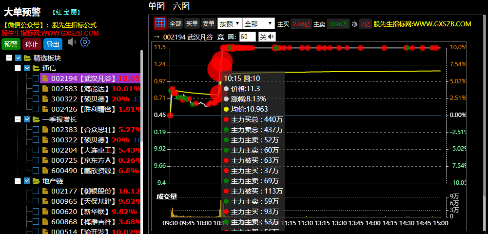This screenshot has width=488, height=234.
Task: Click the file icon for 600490 鹏欣资源
Action: tap(45, 170)
